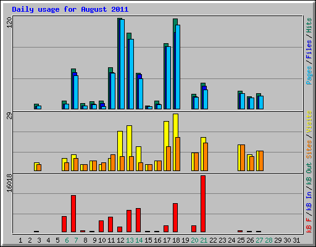Click the day 11 red kB bar
Screen dimensions: 316x247
(x=110, y=225)
